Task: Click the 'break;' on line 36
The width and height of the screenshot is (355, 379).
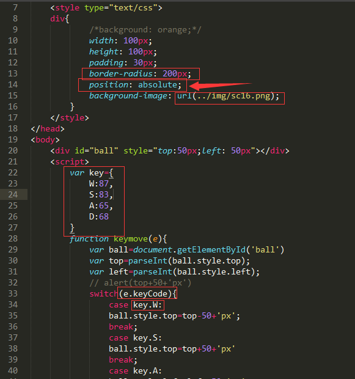Action: 123,327
